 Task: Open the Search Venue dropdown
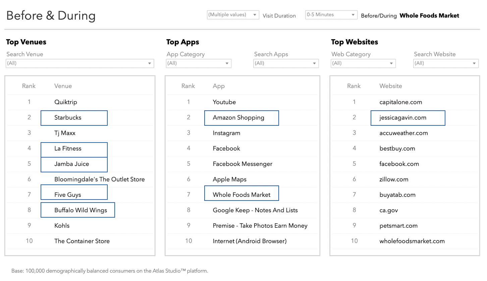[x=80, y=63]
